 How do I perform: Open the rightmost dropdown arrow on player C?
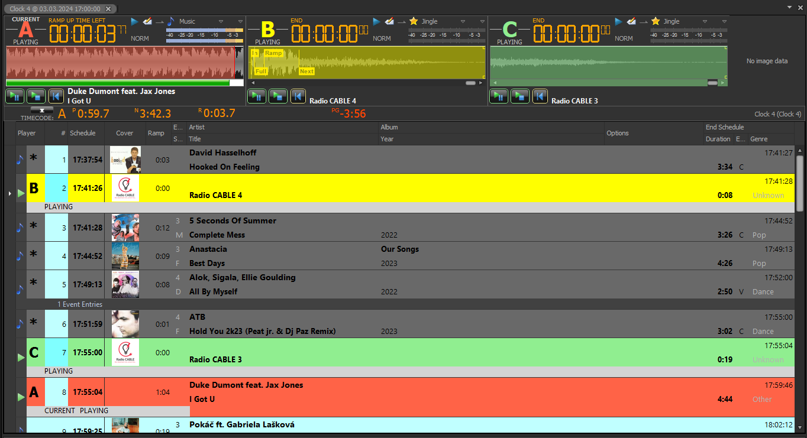pyautogui.click(x=724, y=21)
